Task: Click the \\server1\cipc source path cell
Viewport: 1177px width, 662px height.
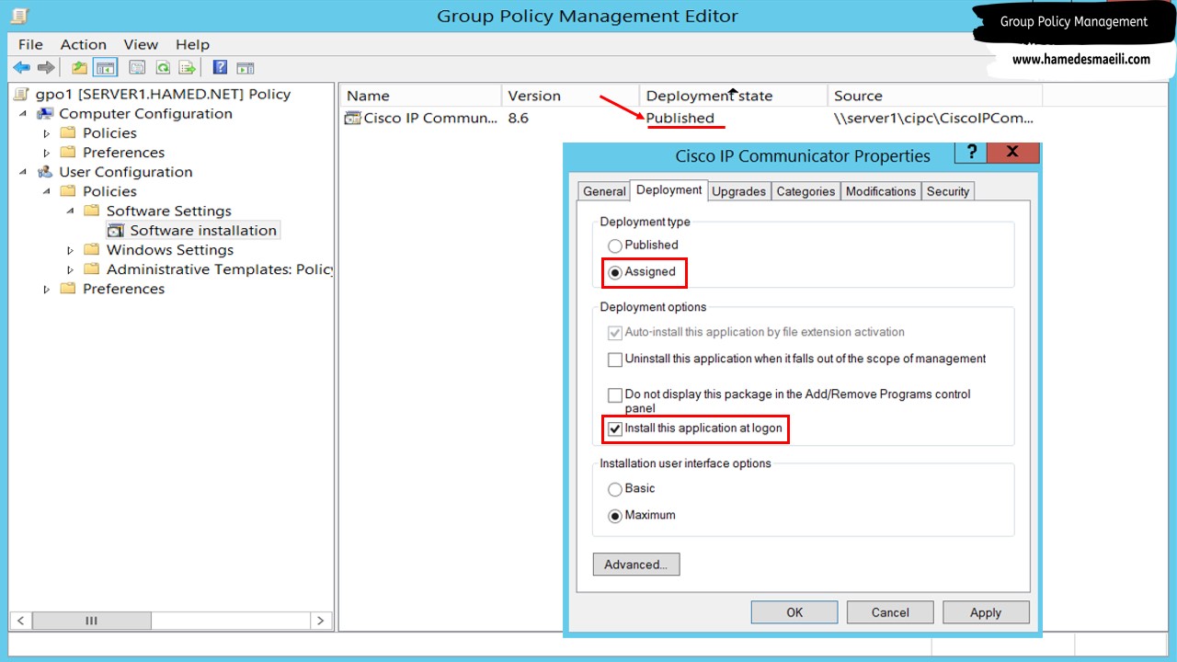Action: click(933, 118)
